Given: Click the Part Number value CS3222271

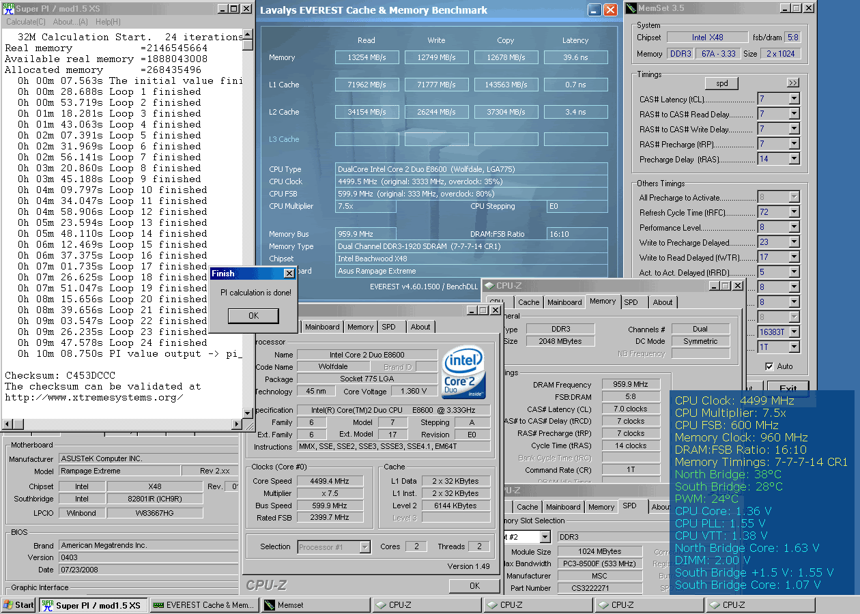Looking at the screenshot, I should pos(601,589).
